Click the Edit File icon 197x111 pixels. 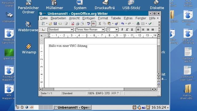(66, 24)
